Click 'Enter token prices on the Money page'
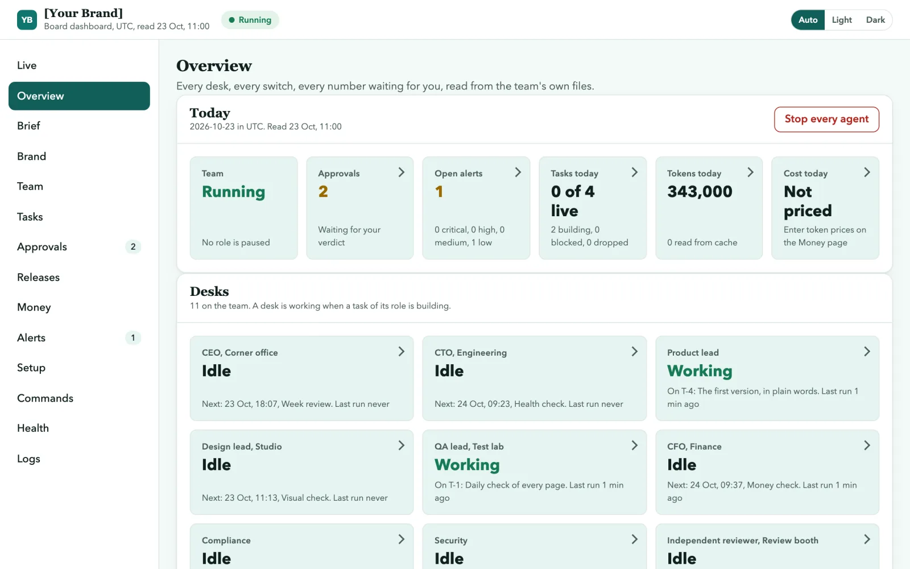 pyautogui.click(x=825, y=236)
